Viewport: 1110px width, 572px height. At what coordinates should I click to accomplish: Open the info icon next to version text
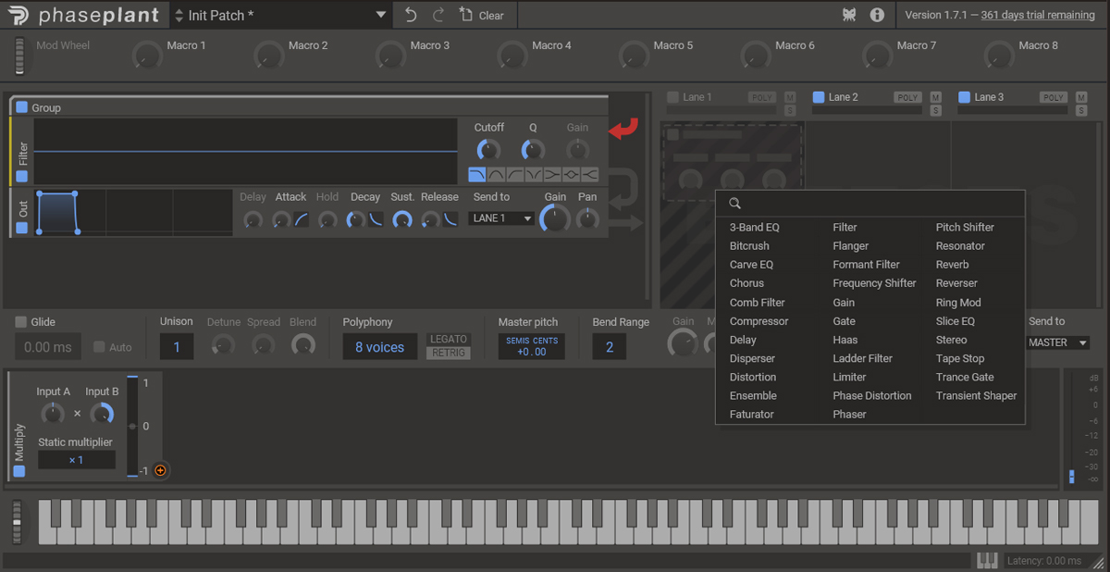[x=877, y=15]
